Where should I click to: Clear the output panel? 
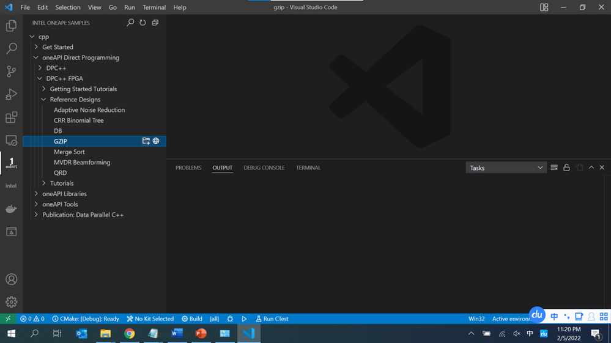click(x=554, y=168)
